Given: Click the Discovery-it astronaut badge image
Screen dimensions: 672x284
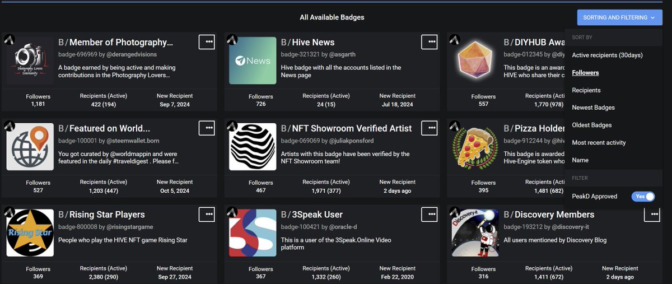Looking at the screenshot, I should 475,233.
